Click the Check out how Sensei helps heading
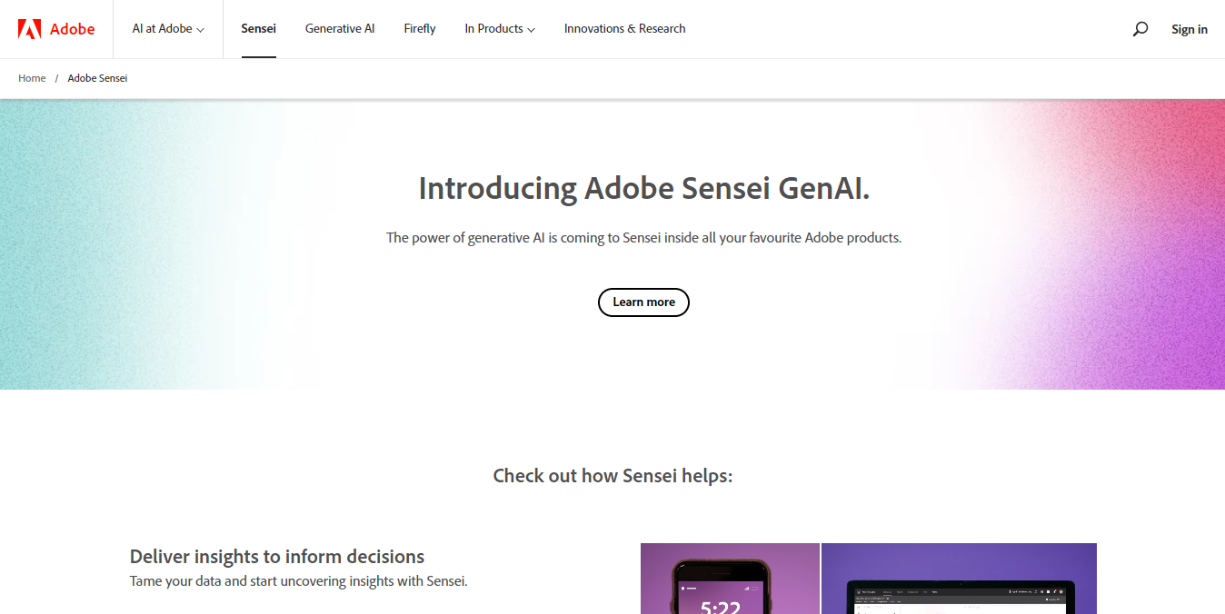This screenshot has width=1225, height=614. click(612, 476)
